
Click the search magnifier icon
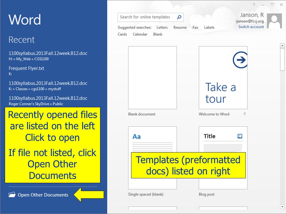pos(179,17)
